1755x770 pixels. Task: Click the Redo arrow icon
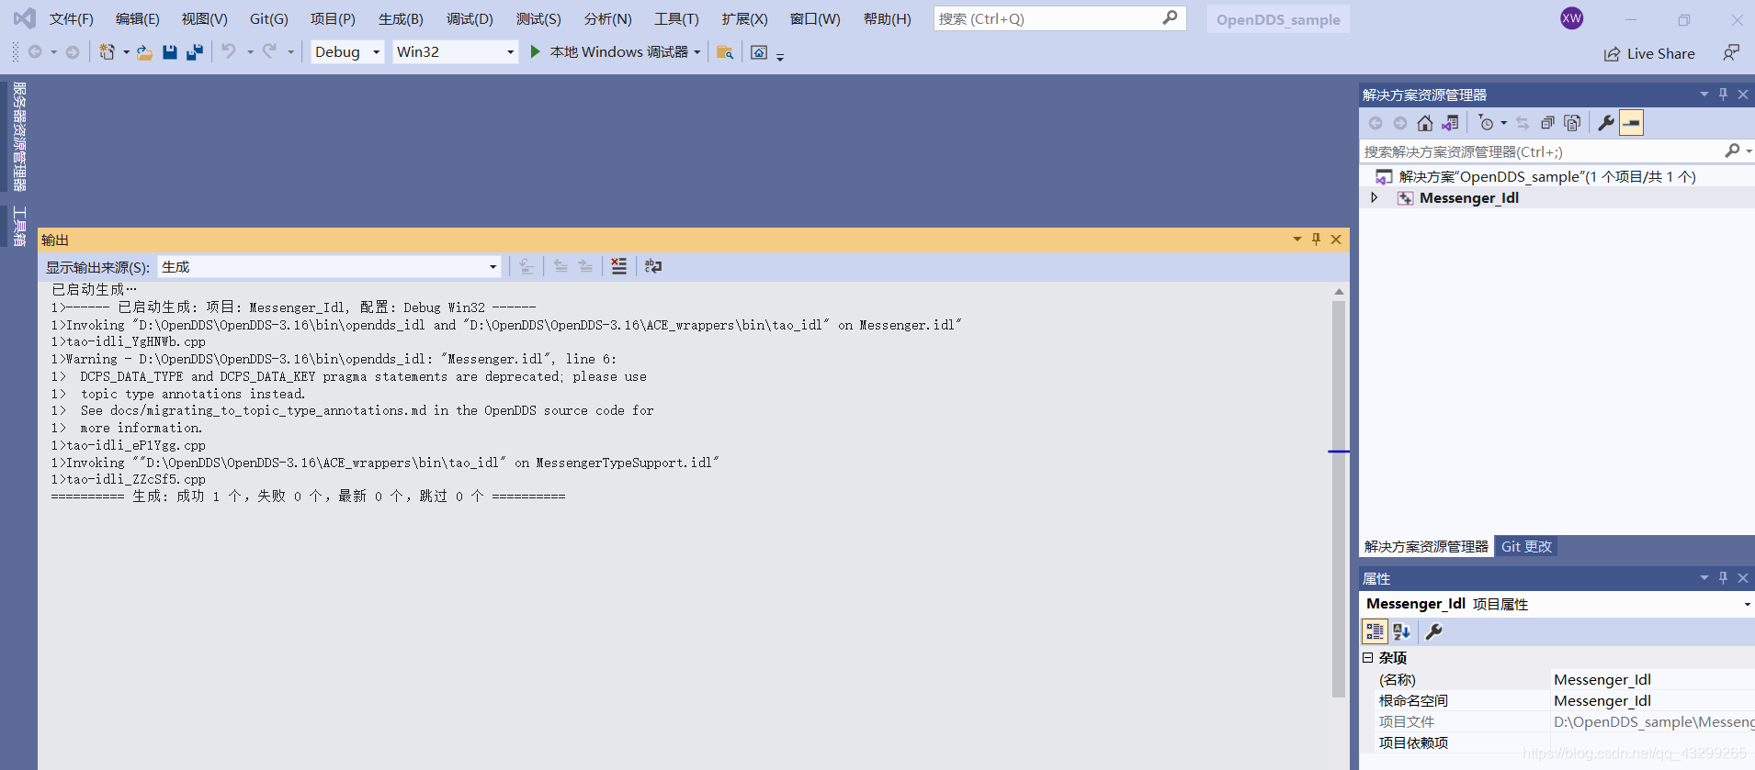pyautogui.click(x=269, y=52)
